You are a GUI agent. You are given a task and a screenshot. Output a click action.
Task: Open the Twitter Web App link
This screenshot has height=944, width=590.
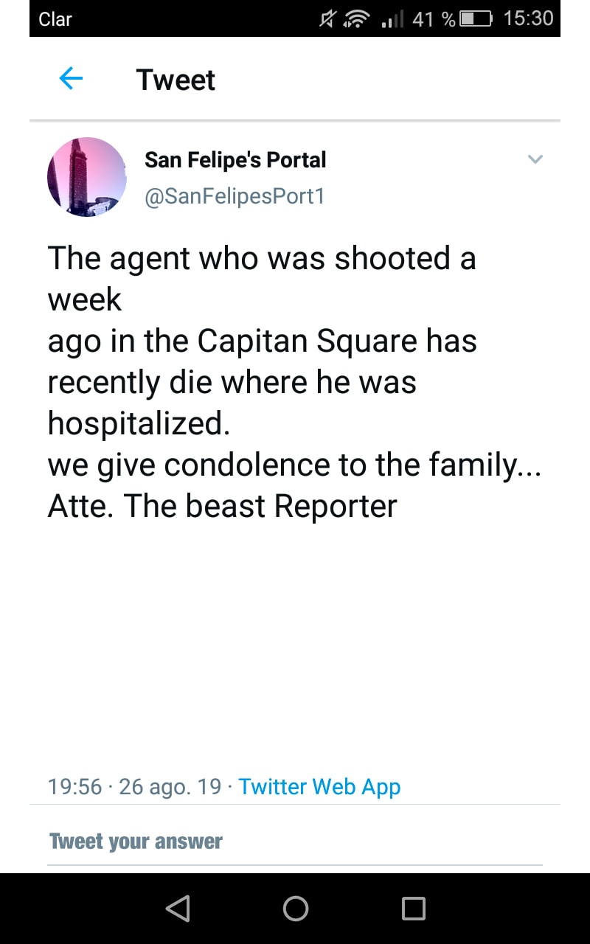click(x=319, y=786)
